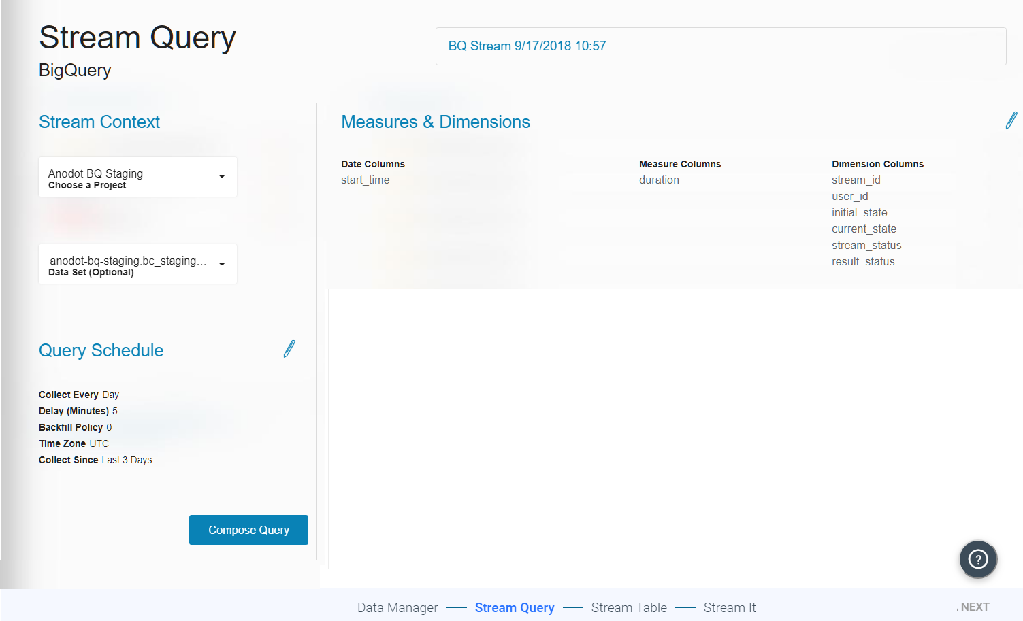Viewport: 1023px width, 621px height.
Task: Open the Choose a Project dropdown
Action: click(137, 177)
